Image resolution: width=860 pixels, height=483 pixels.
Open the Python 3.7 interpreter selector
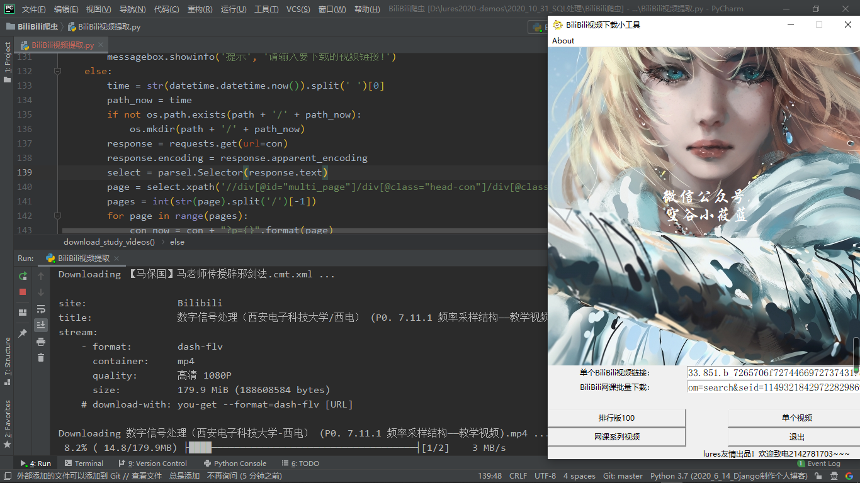[x=728, y=476]
